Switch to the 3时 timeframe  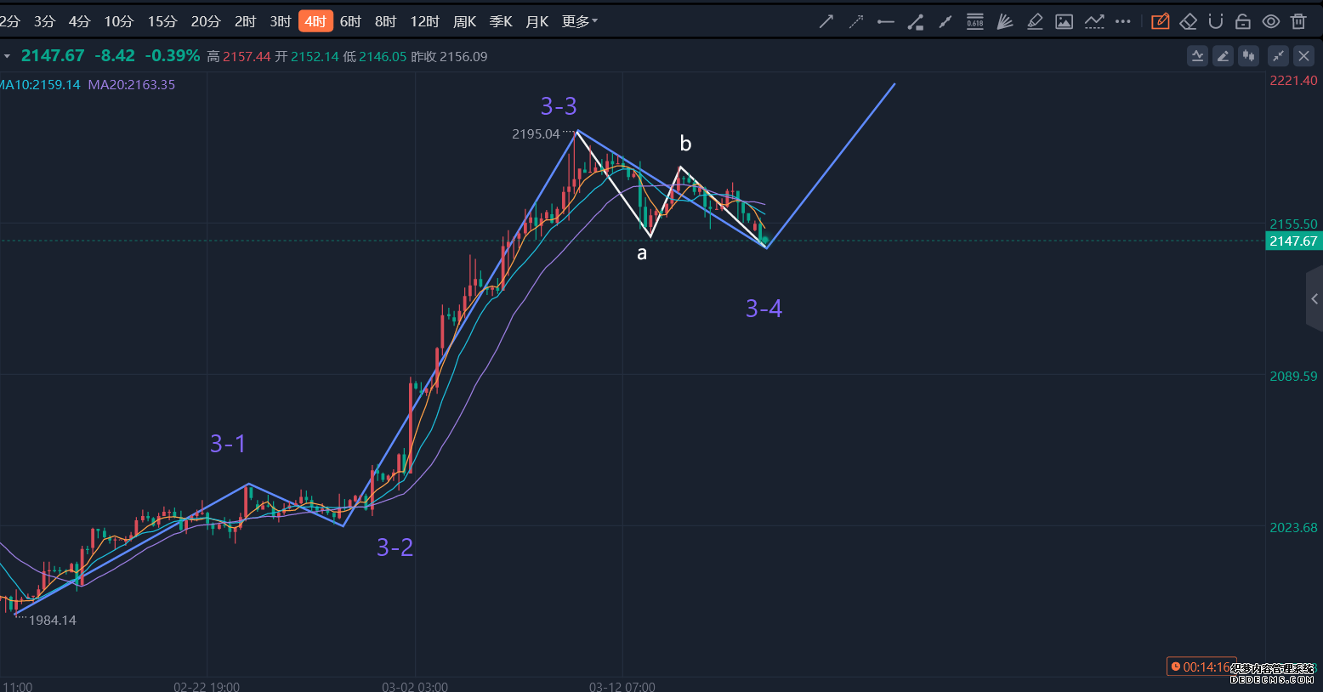coord(280,21)
